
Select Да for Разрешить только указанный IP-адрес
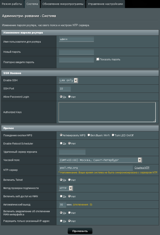point(61,221)
